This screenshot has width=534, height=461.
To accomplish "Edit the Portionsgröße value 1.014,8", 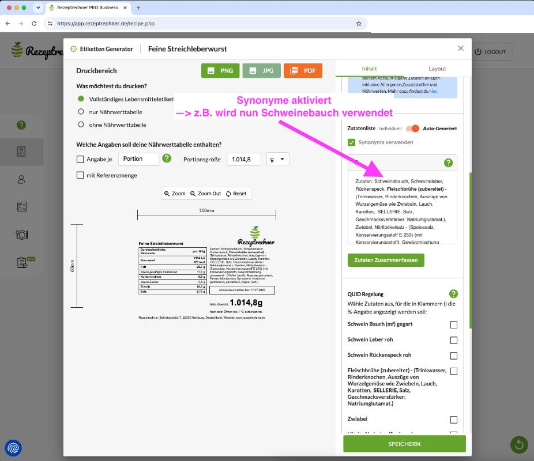I will (244, 159).
